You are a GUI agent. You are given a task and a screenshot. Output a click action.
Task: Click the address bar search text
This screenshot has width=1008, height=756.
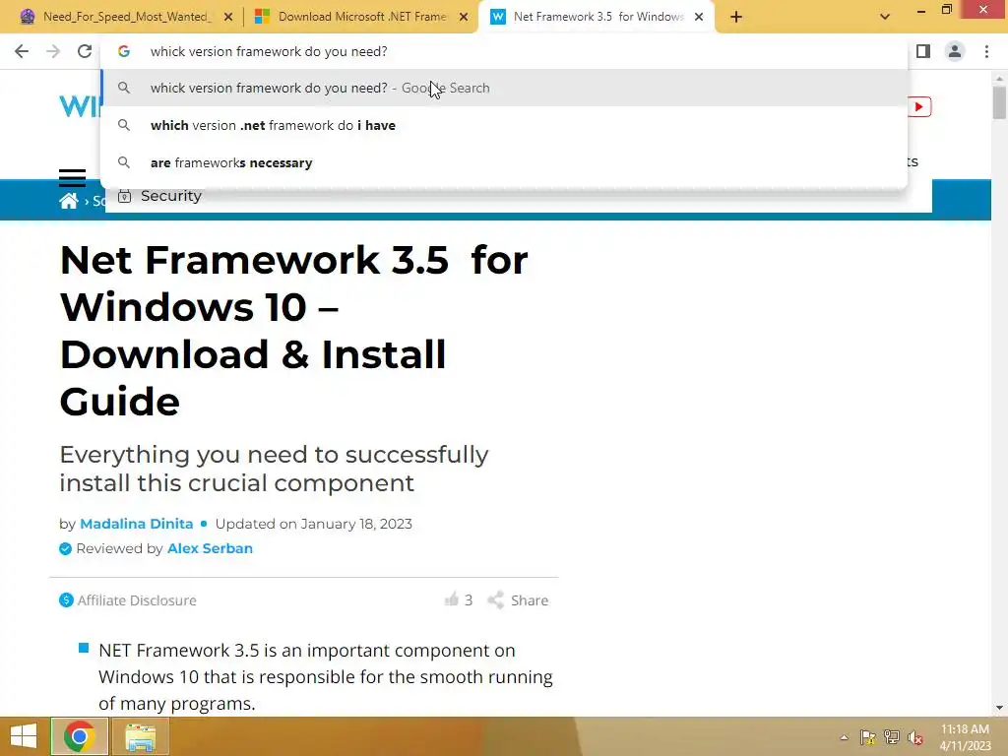269,51
